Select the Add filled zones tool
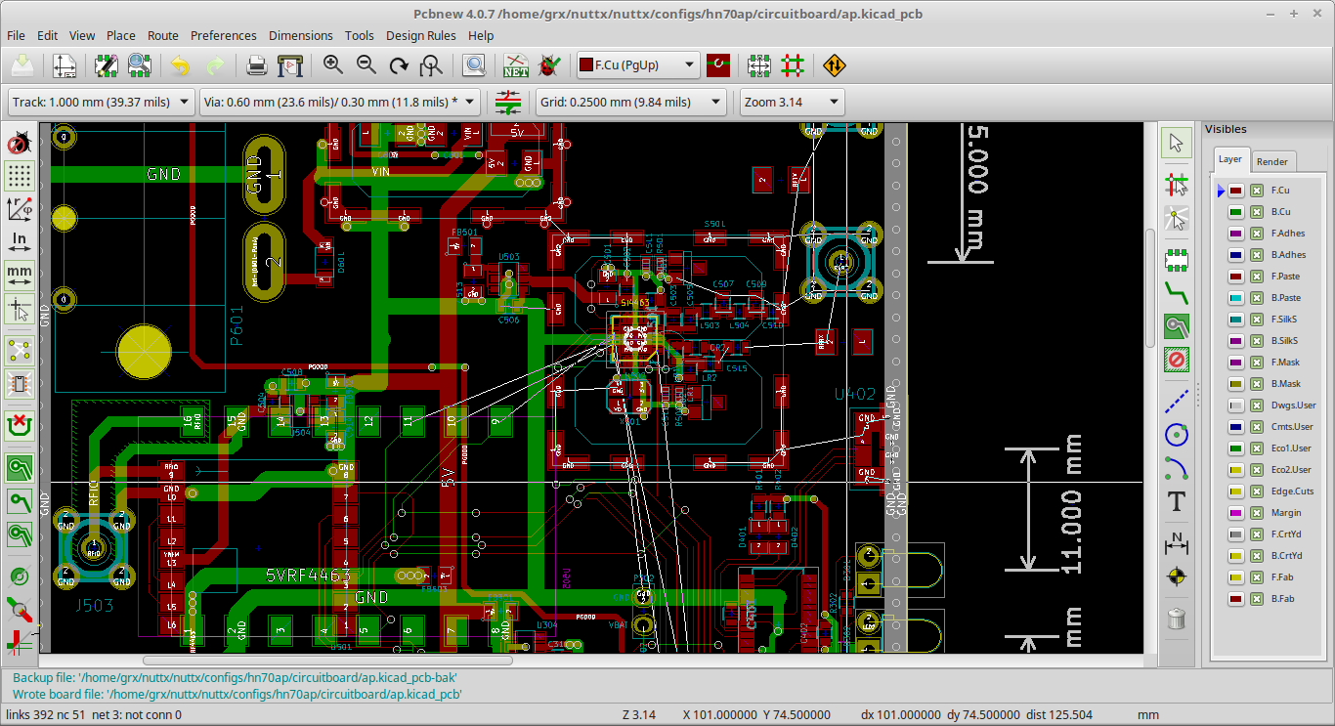 point(1177,326)
